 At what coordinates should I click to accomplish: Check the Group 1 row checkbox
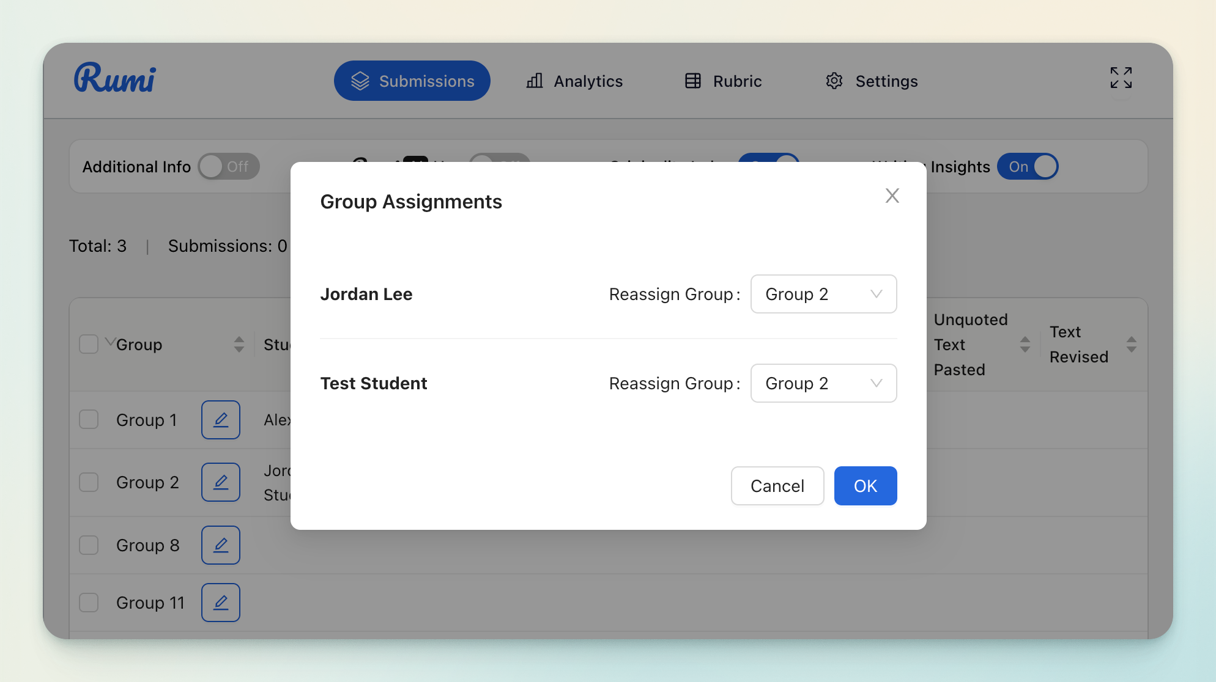89,420
